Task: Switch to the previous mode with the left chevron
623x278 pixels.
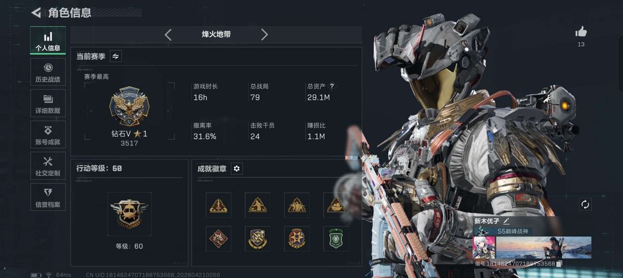Action: (x=168, y=35)
